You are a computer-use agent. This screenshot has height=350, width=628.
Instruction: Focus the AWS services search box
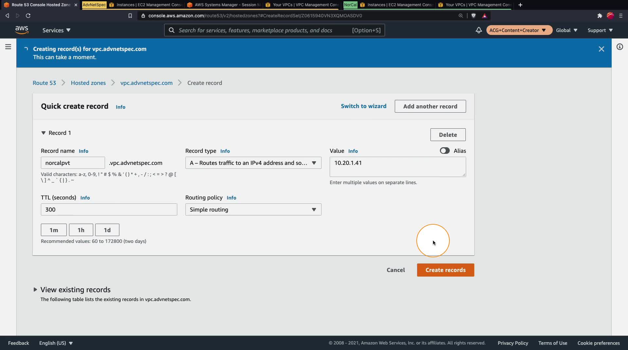[x=274, y=30]
